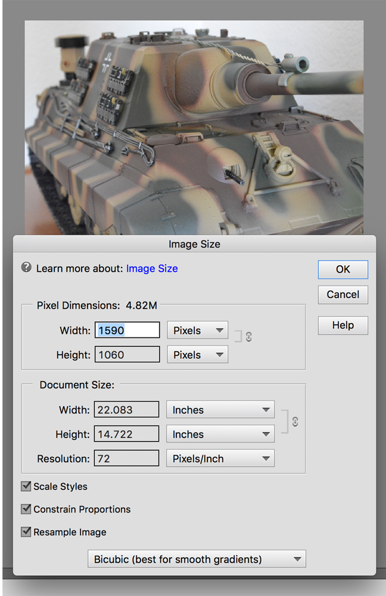The width and height of the screenshot is (386, 596).
Task: Click the pixel Height field showing 1060
Action: (127, 355)
